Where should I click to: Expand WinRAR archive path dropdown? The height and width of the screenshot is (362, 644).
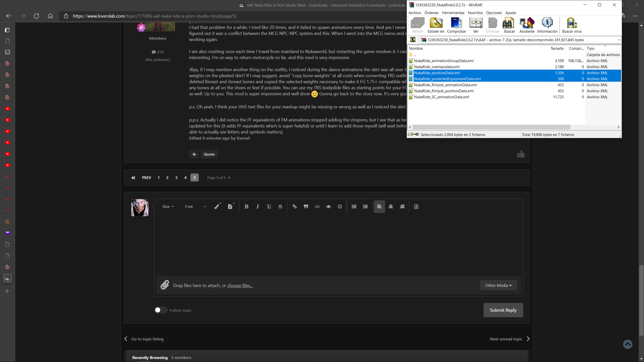click(x=619, y=40)
